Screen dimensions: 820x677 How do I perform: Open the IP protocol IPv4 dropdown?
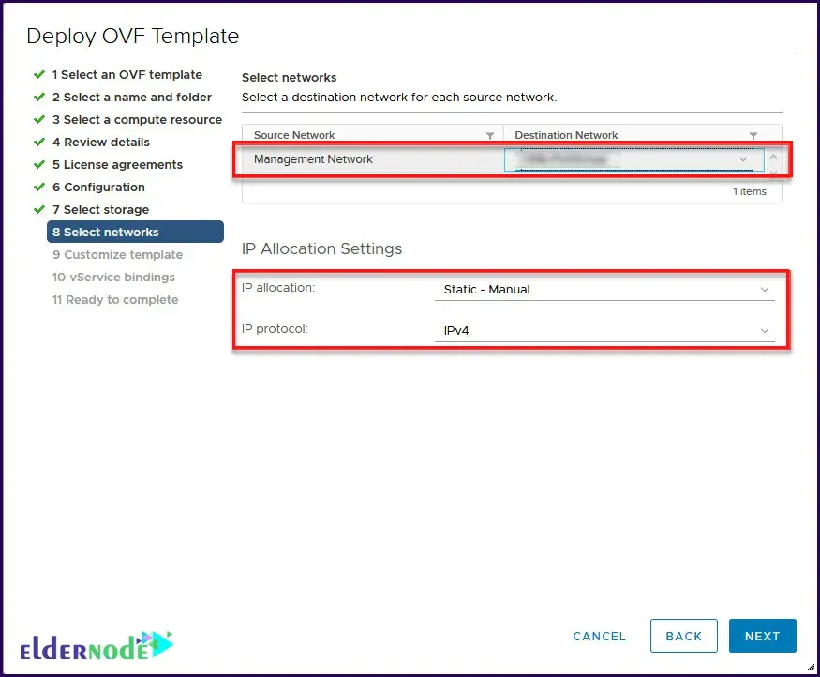click(x=604, y=330)
